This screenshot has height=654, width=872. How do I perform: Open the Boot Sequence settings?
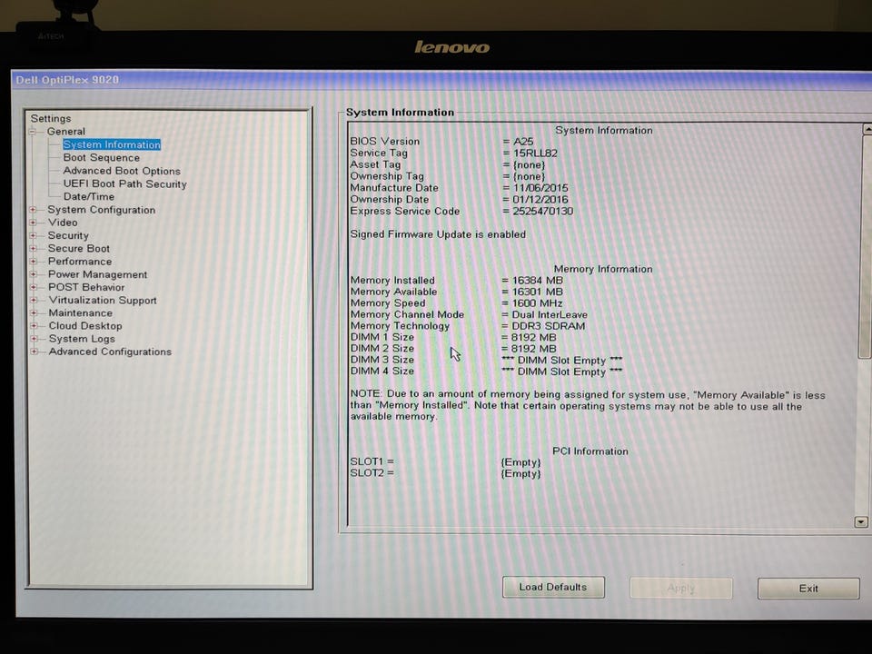click(x=101, y=158)
